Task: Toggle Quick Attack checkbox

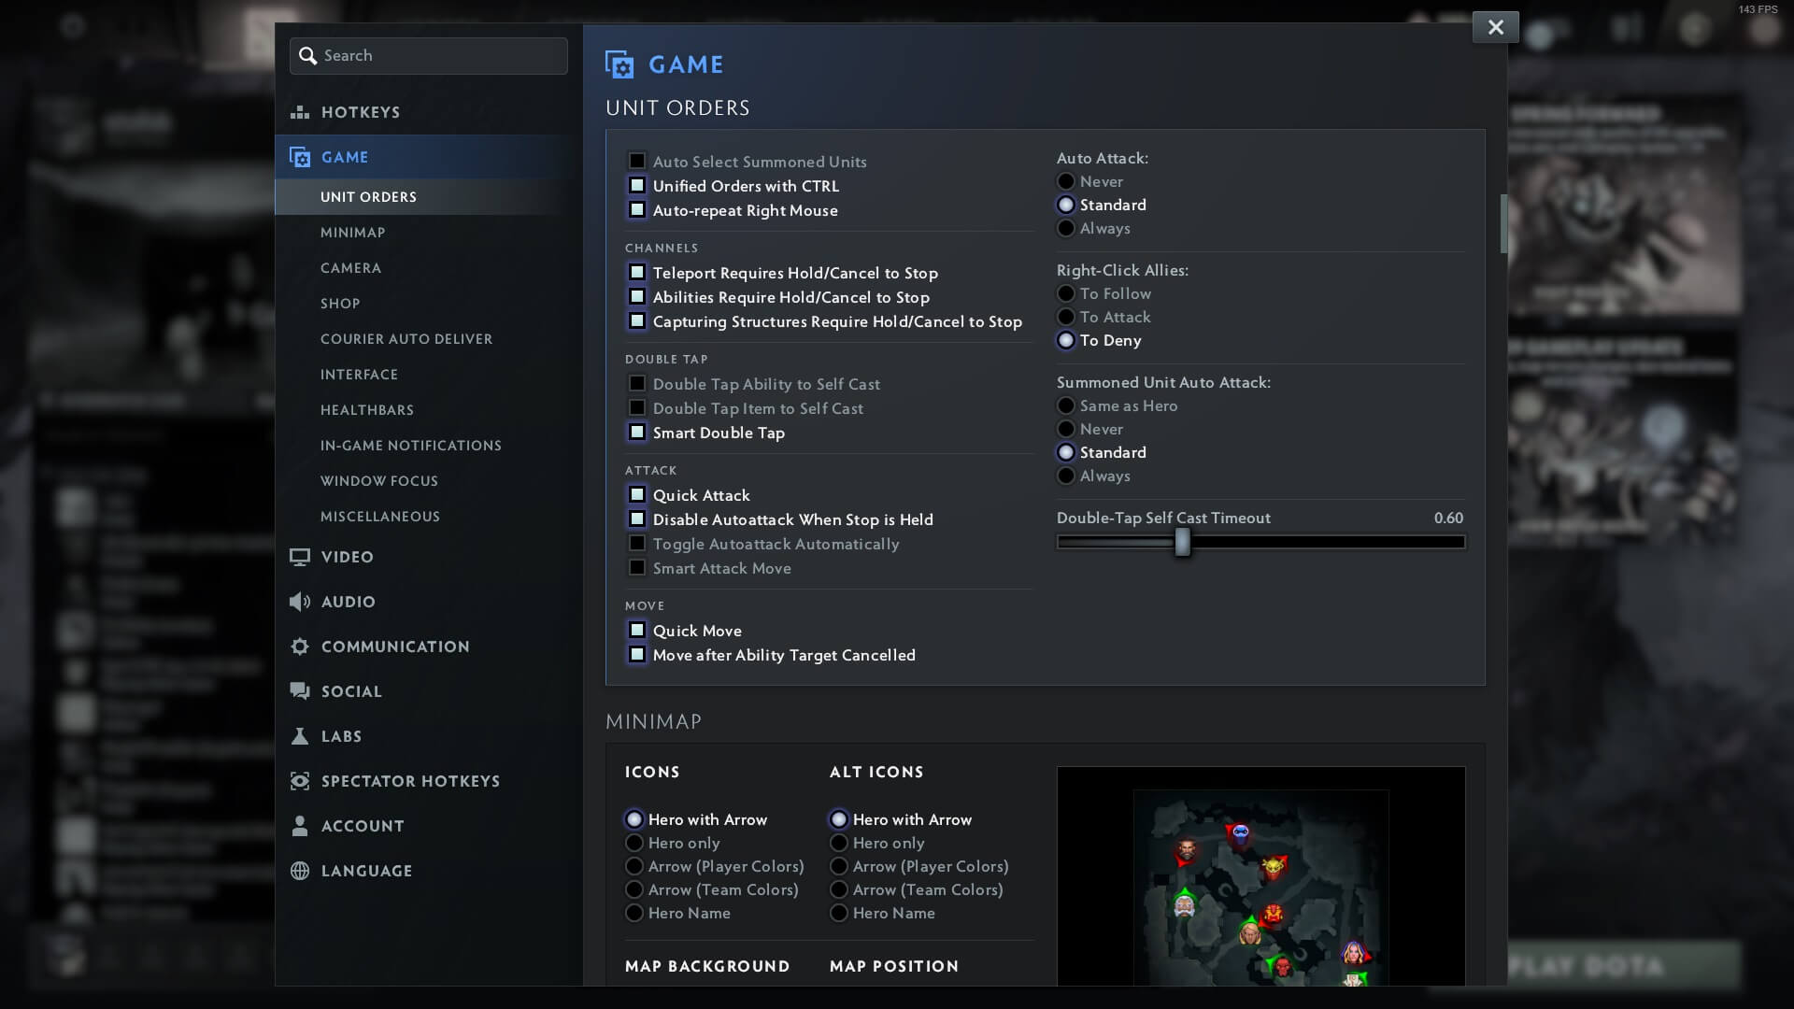Action: point(637,494)
